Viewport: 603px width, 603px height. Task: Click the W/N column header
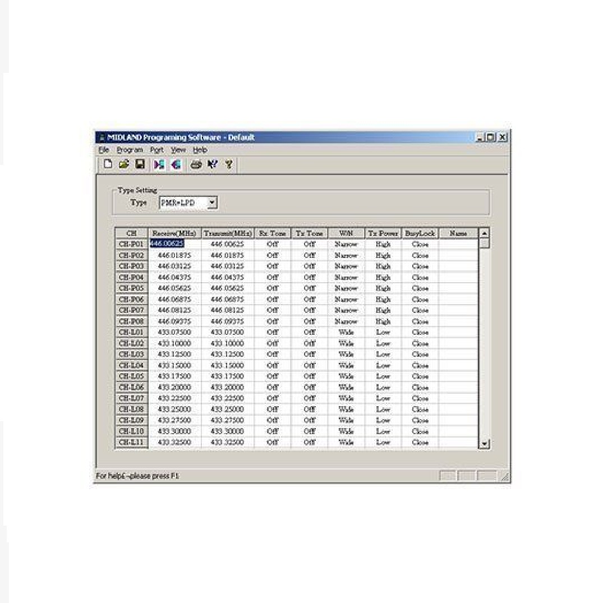click(346, 233)
